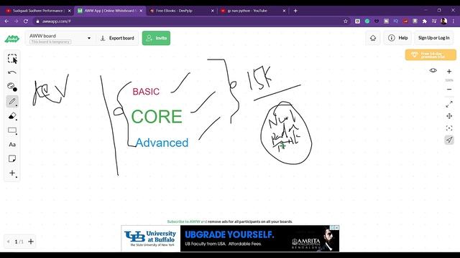Toggle the eye visibility icon

[433, 70]
